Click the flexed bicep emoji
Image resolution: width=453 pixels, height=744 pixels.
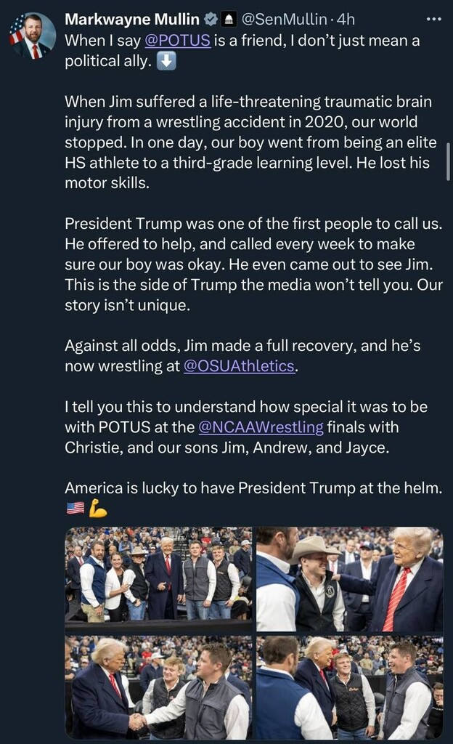(x=97, y=509)
